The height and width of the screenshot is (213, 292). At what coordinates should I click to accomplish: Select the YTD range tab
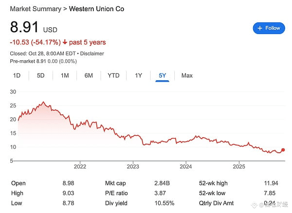pyautogui.click(x=113, y=75)
